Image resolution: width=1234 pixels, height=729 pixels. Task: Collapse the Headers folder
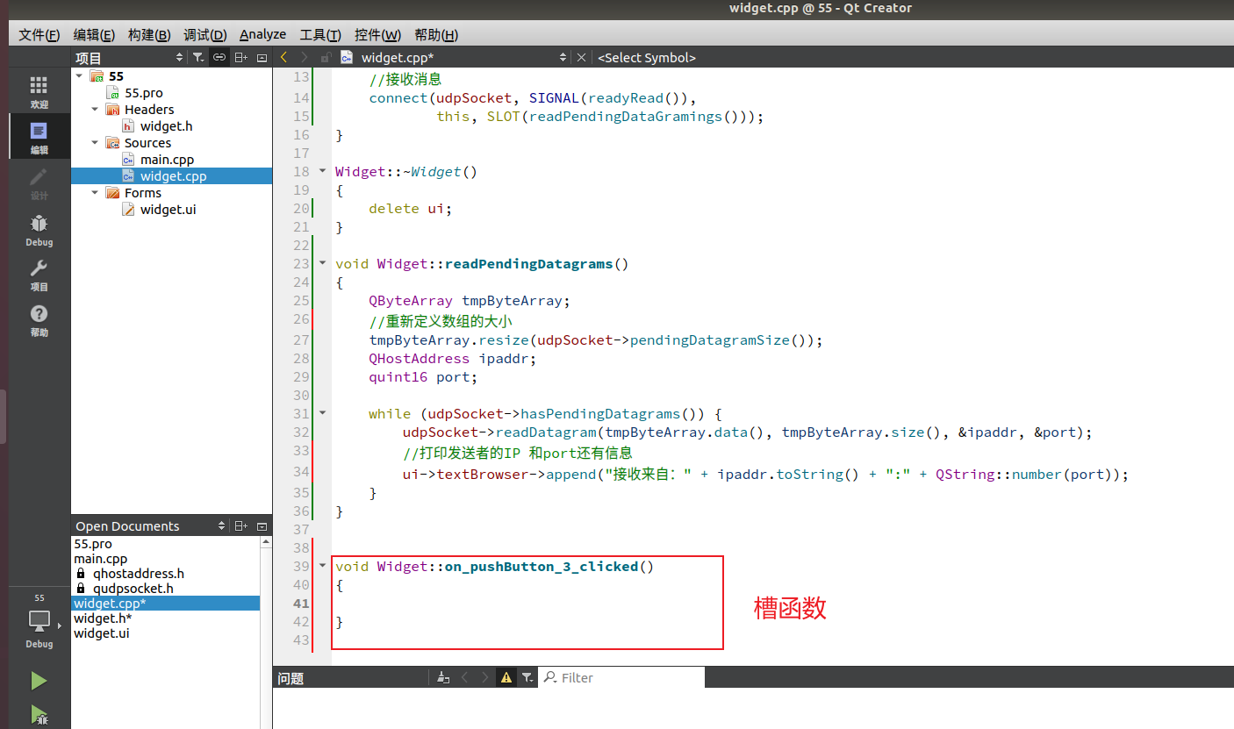coord(95,110)
